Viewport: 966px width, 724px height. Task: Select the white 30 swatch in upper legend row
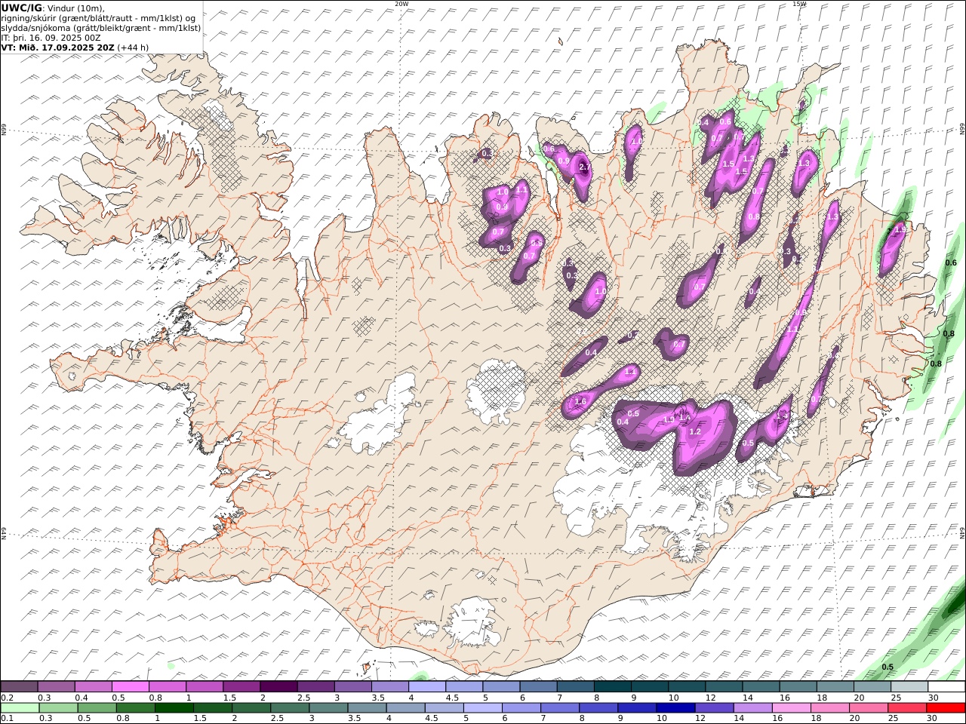click(947, 686)
